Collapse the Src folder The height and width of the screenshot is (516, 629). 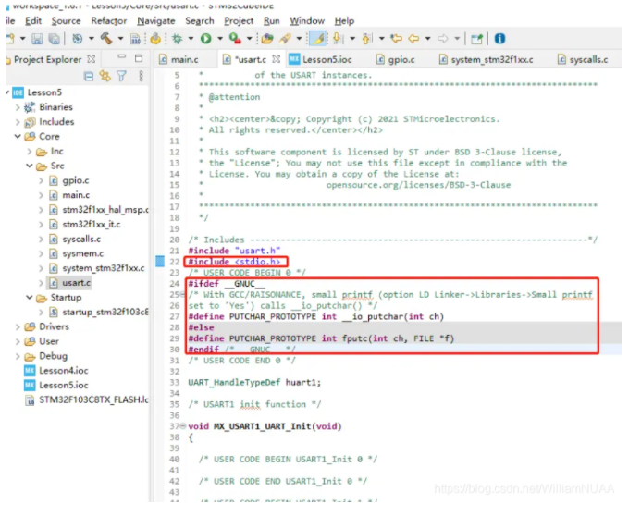tap(29, 166)
